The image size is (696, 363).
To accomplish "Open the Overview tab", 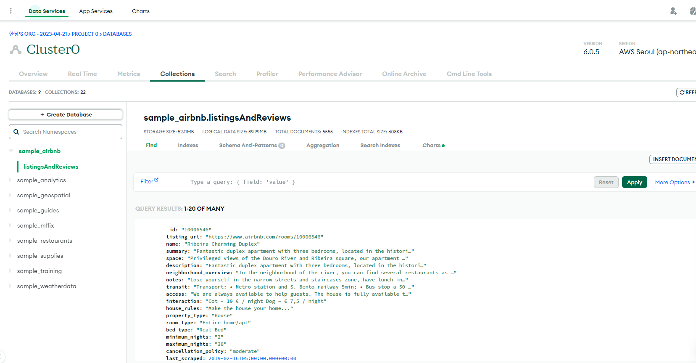I will click(x=33, y=74).
